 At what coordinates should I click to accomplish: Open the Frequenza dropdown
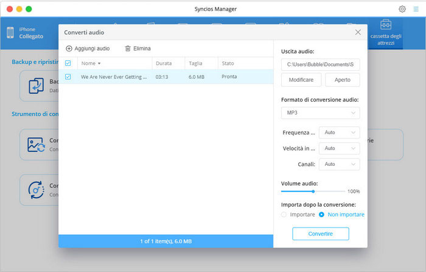[339, 132]
